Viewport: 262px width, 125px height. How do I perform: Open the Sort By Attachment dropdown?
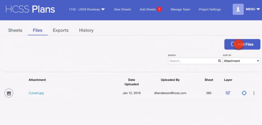pos(241,61)
